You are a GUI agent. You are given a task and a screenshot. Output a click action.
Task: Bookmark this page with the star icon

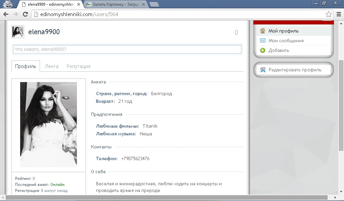coord(329,14)
